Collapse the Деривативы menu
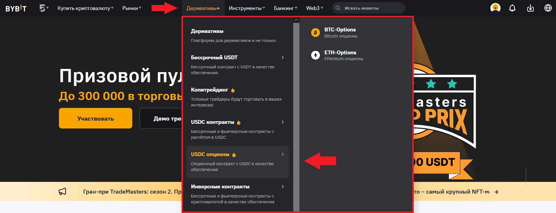The image size is (556, 213). pyautogui.click(x=203, y=8)
